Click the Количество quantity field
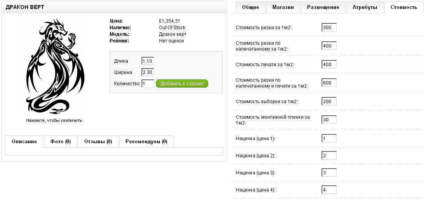Screen dimensions: 424x204 click(x=148, y=83)
